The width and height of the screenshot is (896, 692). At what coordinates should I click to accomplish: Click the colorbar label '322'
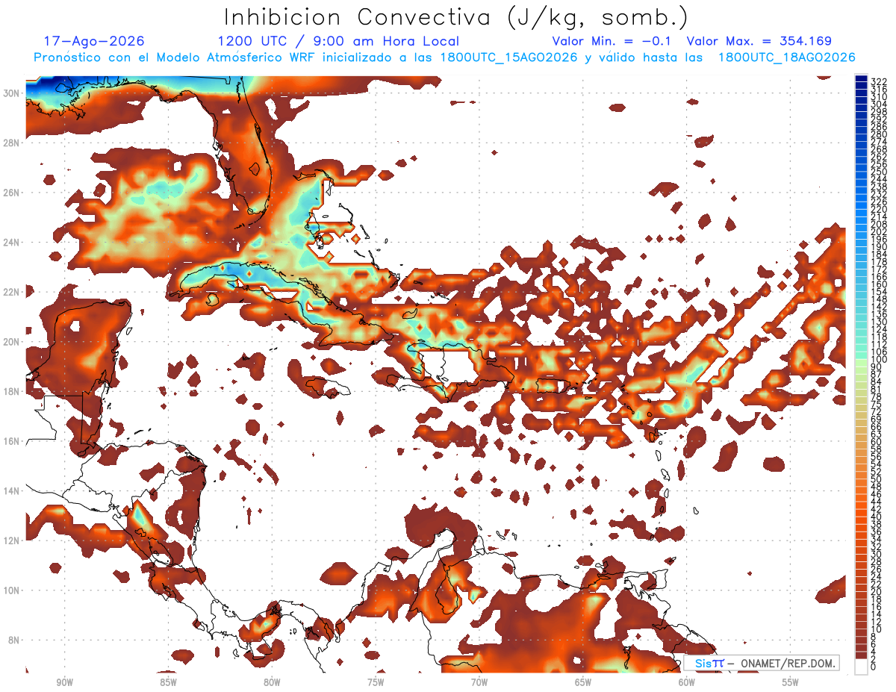[x=878, y=81]
